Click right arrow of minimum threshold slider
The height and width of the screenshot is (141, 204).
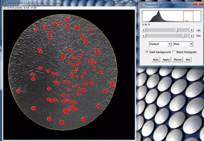point(192,30)
